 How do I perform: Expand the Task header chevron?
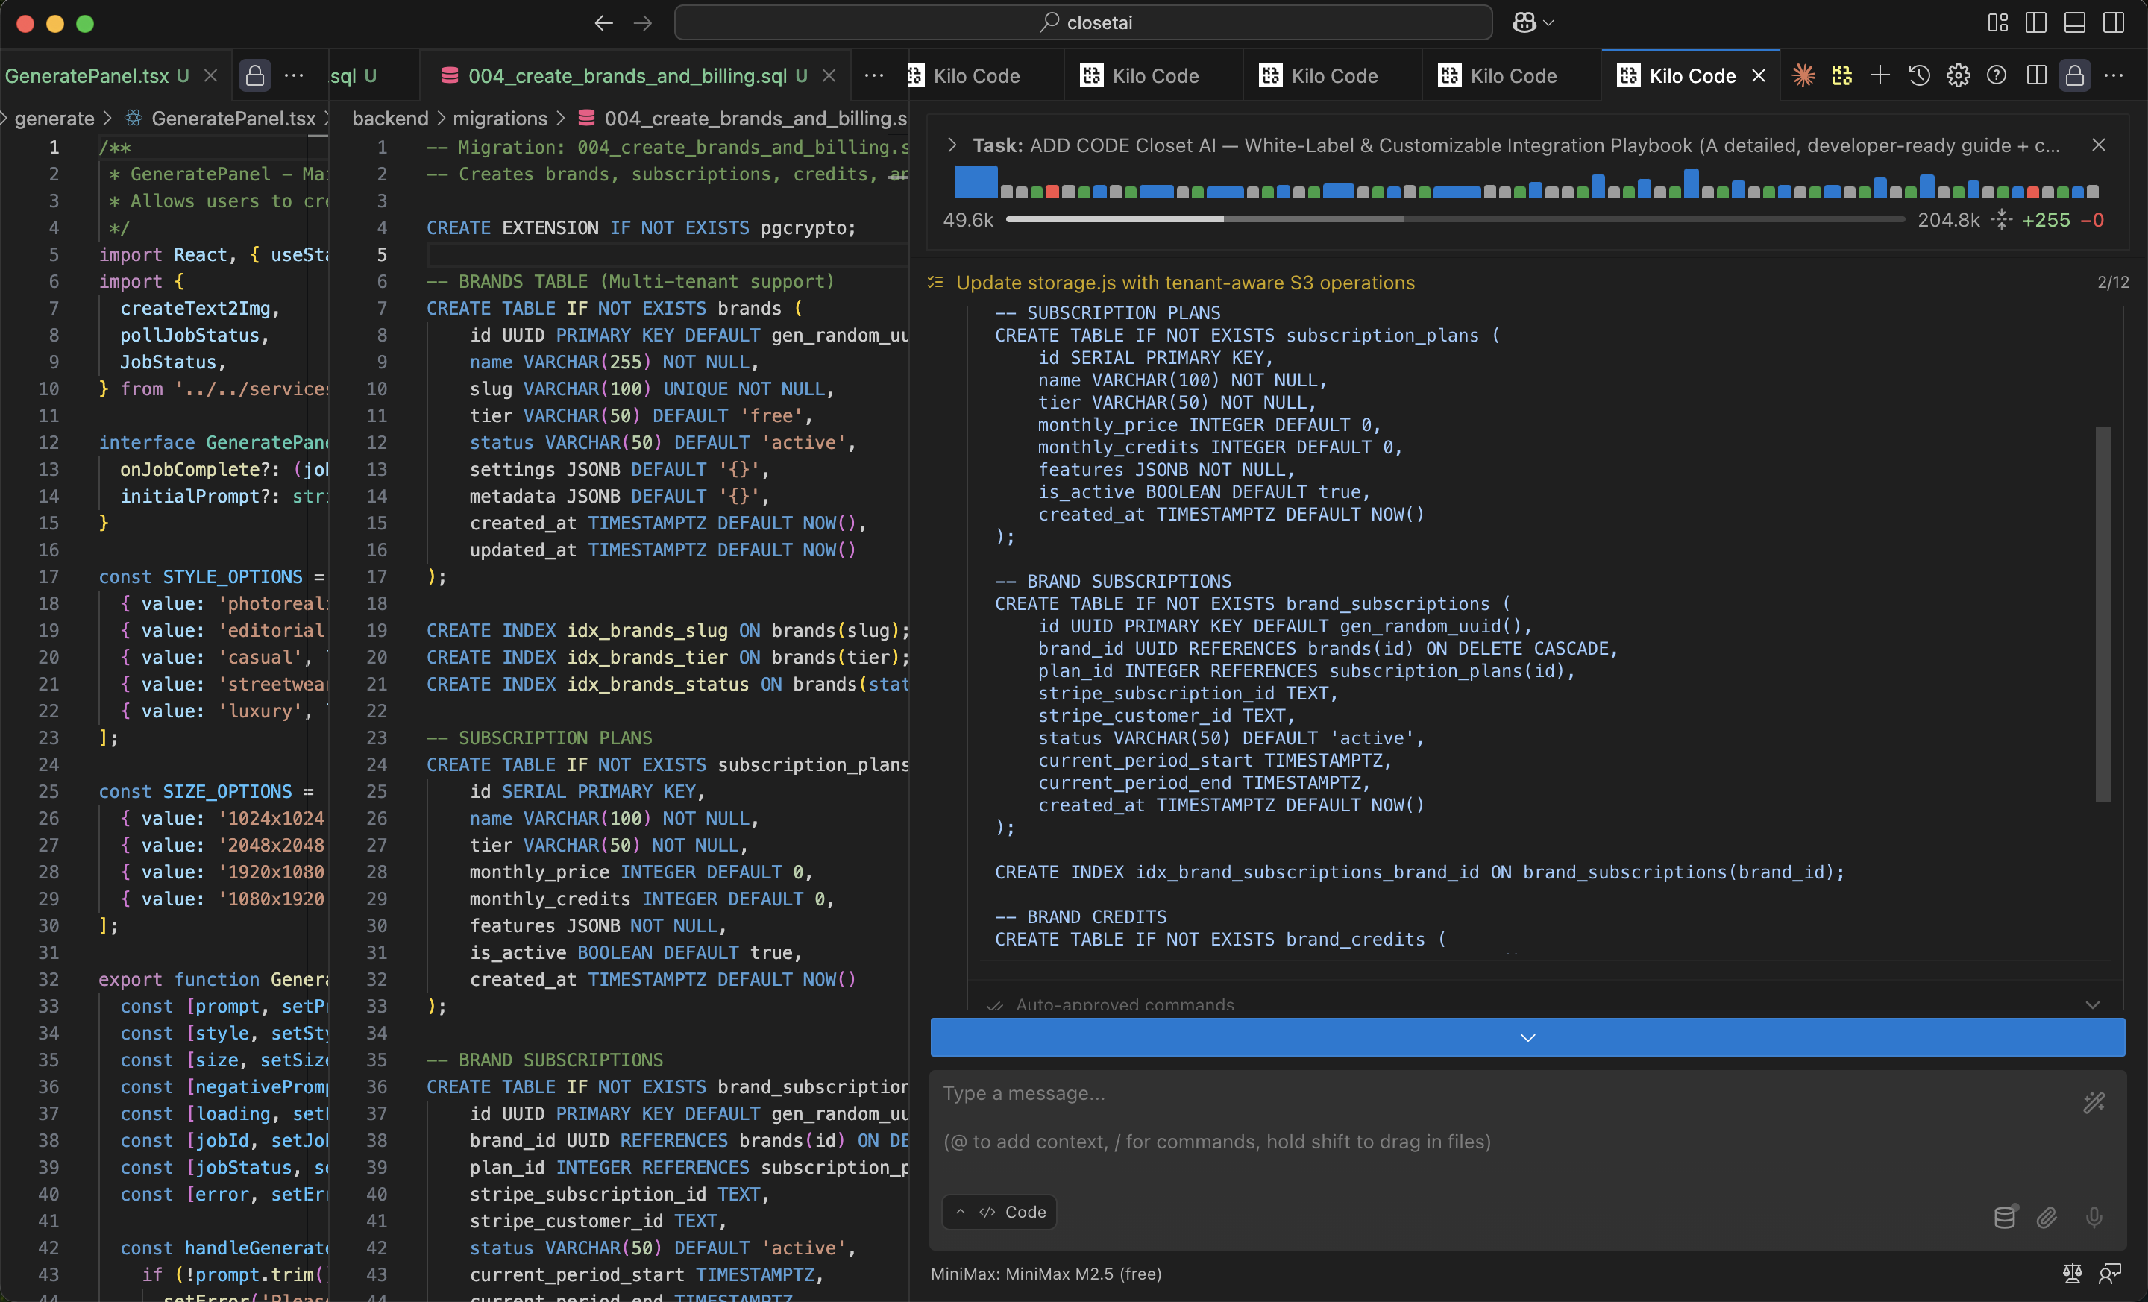coord(952,145)
